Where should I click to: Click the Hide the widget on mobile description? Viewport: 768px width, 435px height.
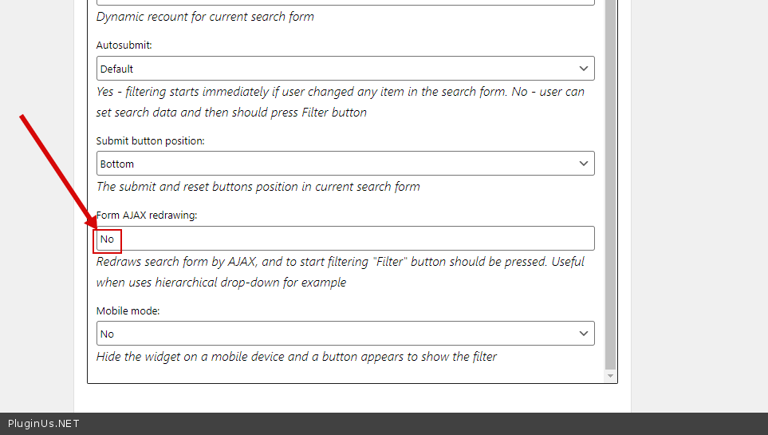(296, 357)
